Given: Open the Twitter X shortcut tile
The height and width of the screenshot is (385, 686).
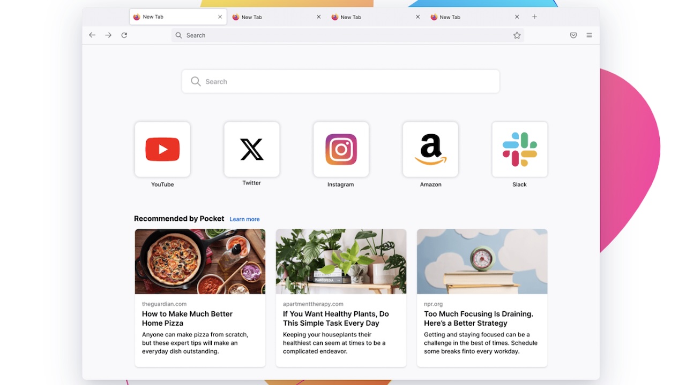Looking at the screenshot, I should [252, 149].
